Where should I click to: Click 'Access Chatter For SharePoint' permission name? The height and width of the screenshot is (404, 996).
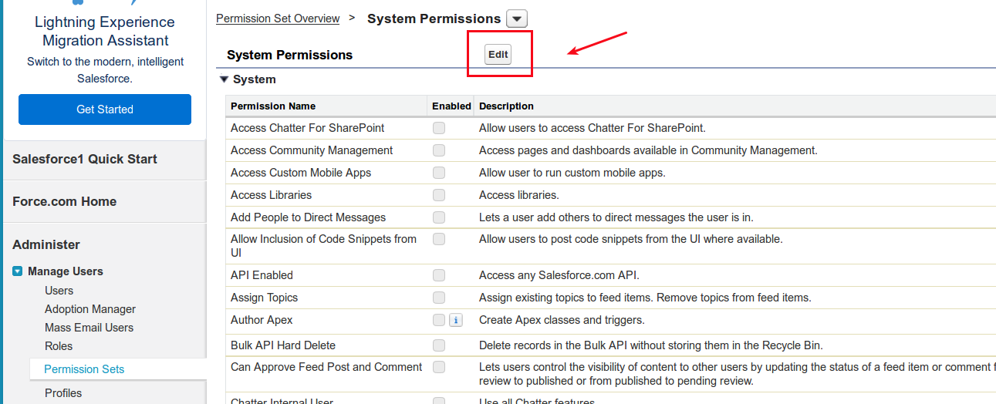click(x=308, y=128)
